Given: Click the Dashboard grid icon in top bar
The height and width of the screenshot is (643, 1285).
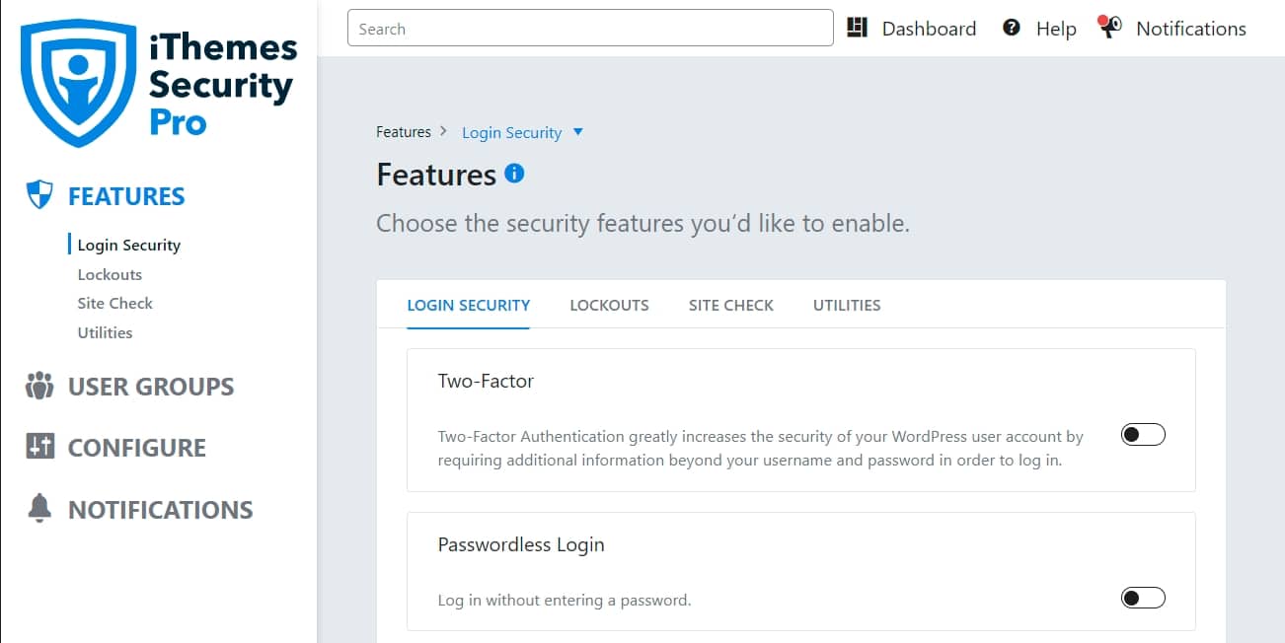Looking at the screenshot, I should (x=857, y=28).
